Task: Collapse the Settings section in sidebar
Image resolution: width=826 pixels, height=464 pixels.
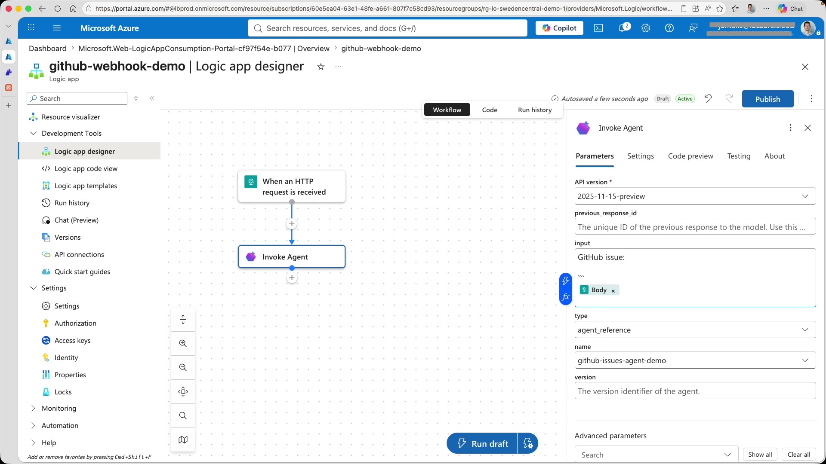Action: pos(33,288)
